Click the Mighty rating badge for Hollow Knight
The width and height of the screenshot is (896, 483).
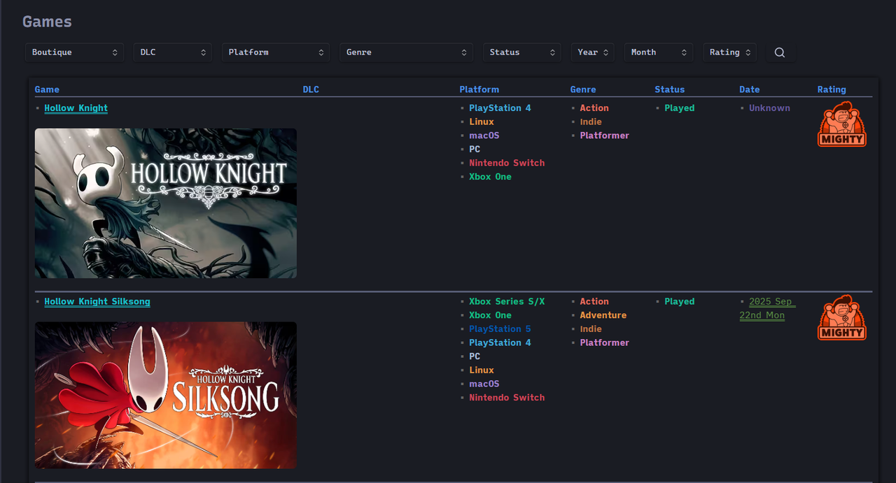pos(841,124)
